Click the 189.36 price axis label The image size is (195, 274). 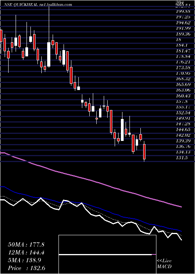pyautogui.click(x=183, y=34)
